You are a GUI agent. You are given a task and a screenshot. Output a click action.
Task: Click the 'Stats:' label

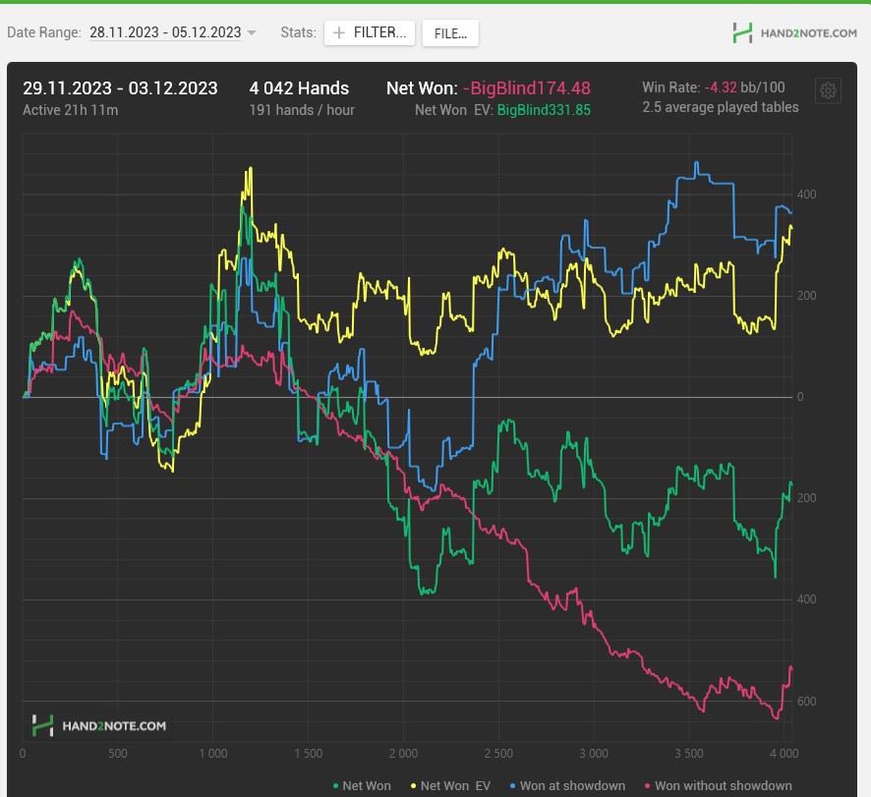298,32
